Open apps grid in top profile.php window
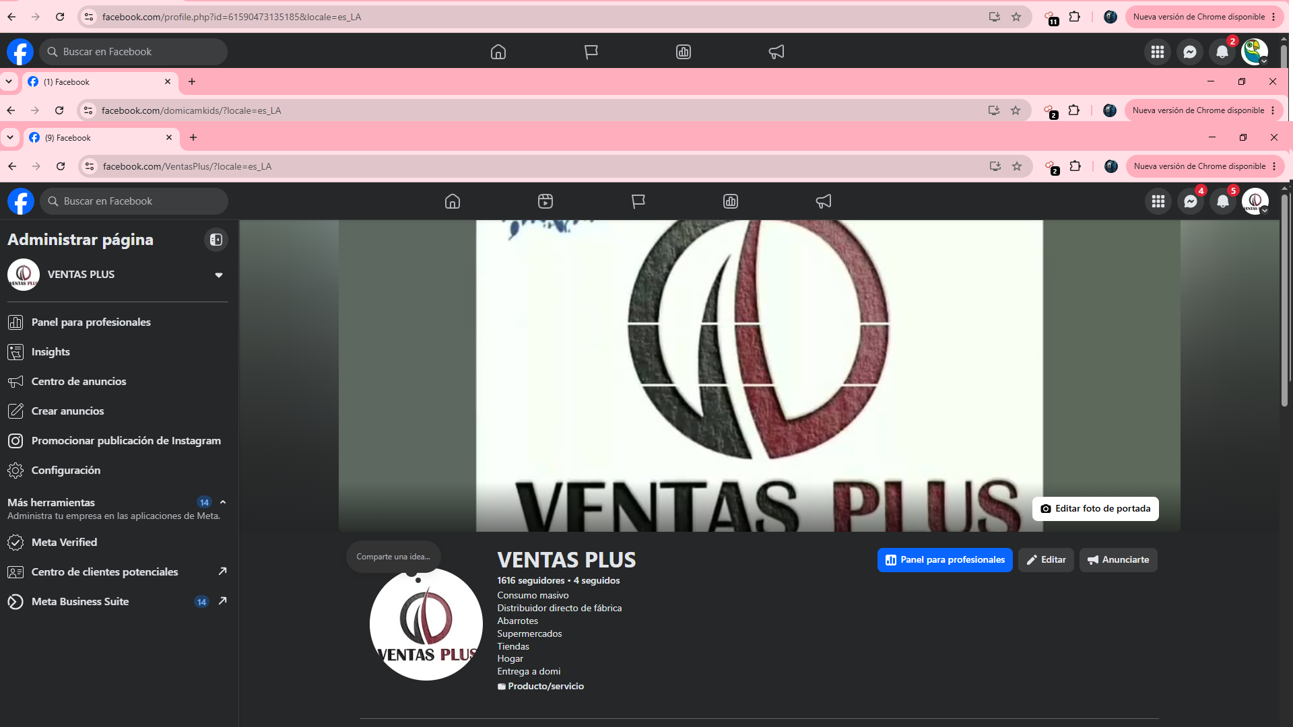Image resolution: width=1293 pixels, height=727 pixels. coord(1158,52)
